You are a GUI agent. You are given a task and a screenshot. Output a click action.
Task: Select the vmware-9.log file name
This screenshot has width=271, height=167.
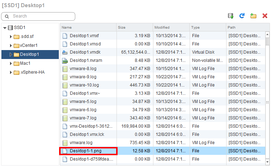click(x=83, y=77)
